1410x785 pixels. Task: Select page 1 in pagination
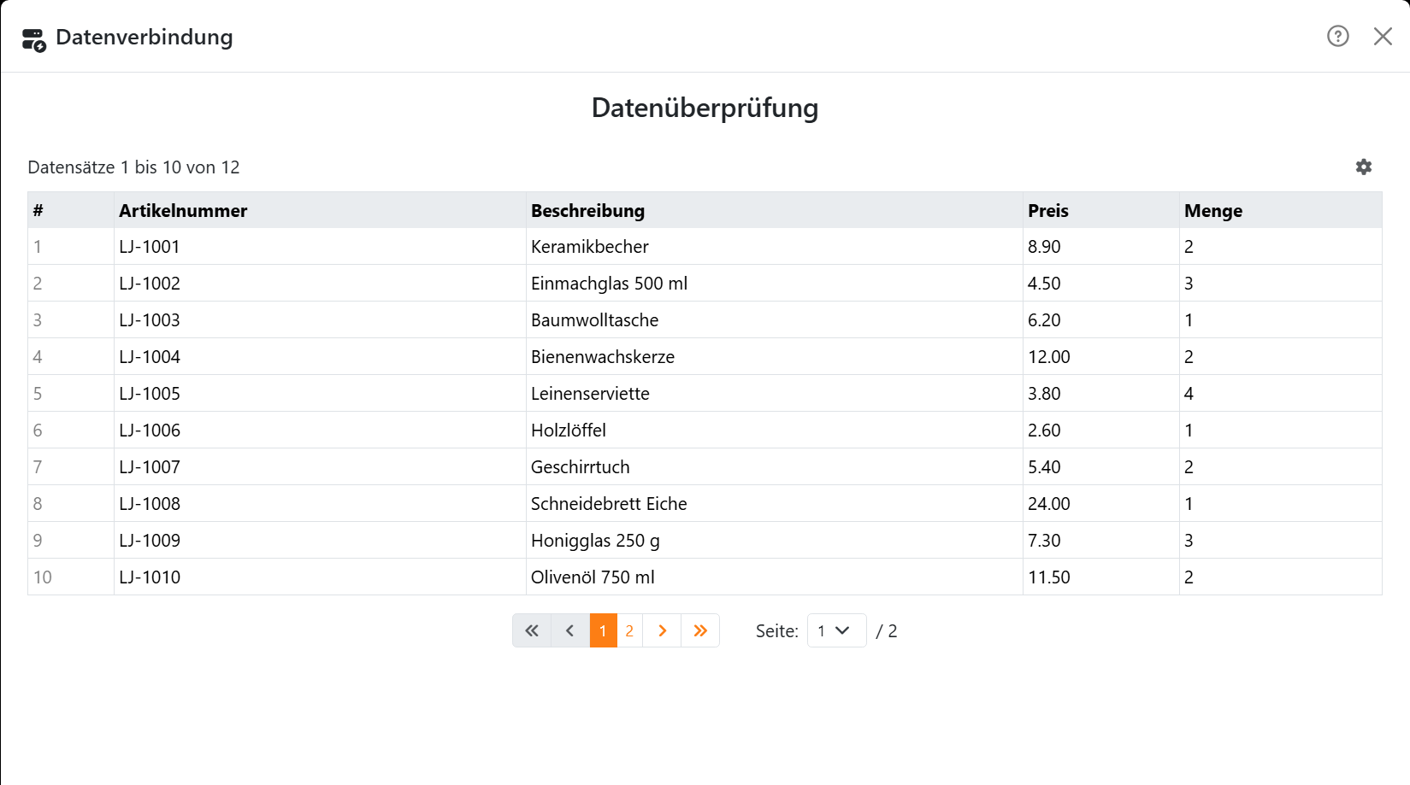tap(603, 630)
